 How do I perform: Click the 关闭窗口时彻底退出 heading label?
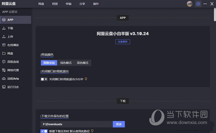coord(54,72)
